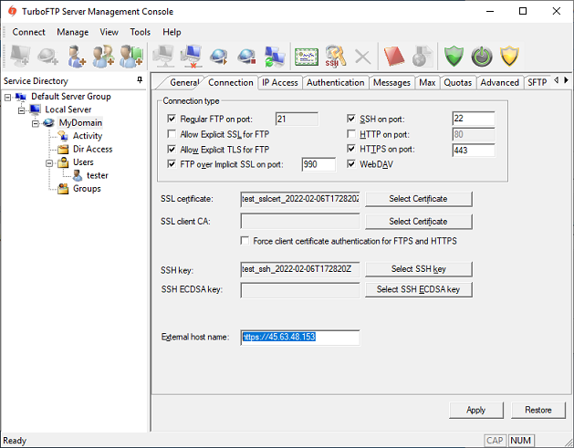Switch to the SFTP tab

pos(537,83)
